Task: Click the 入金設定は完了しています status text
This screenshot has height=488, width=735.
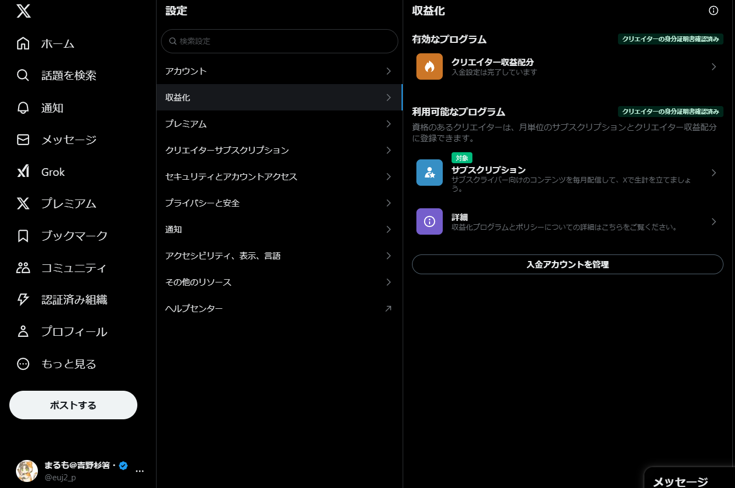Action: [x=494, y=73]
